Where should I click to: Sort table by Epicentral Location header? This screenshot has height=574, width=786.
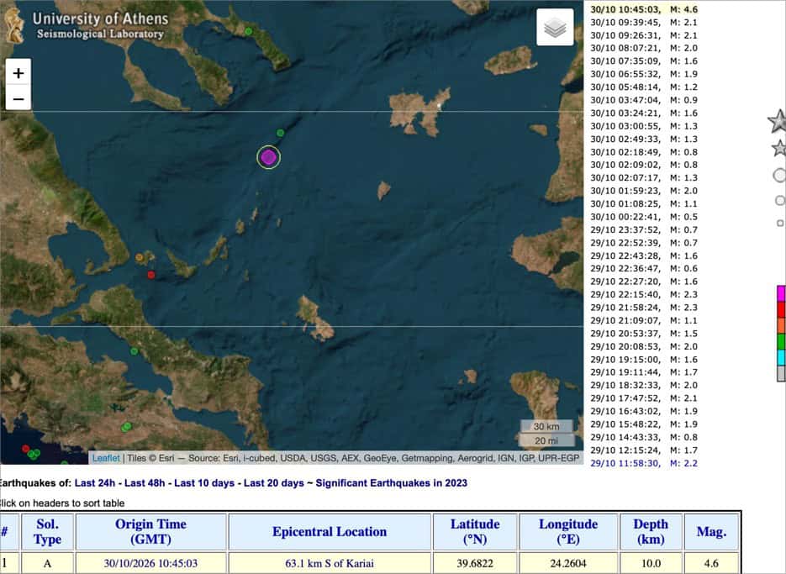pyautogui.click(x=330, y=532)
